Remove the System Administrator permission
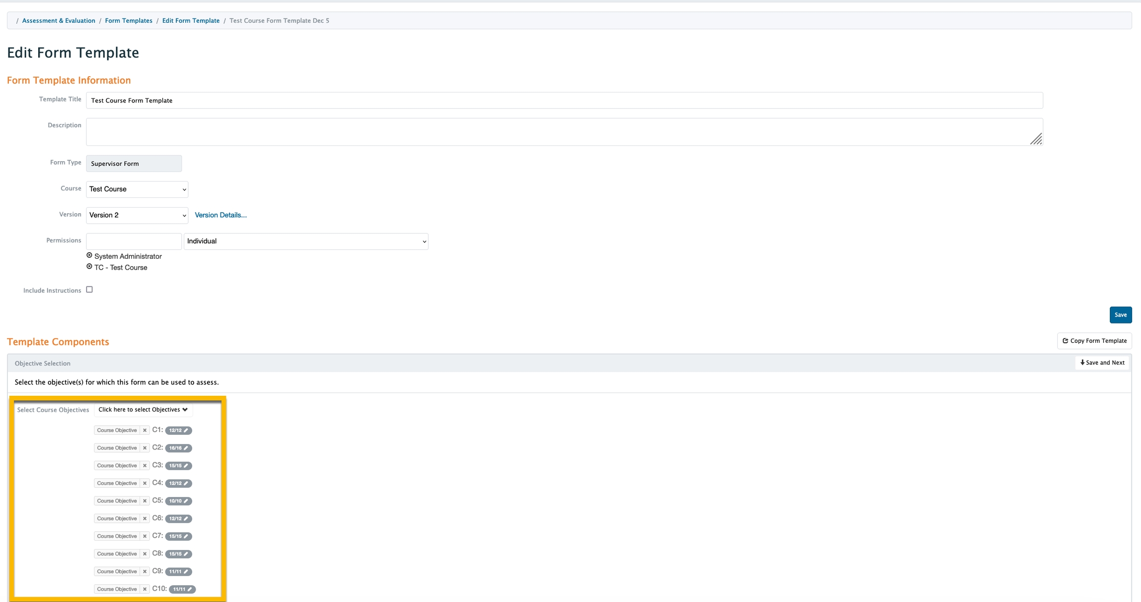Screen dimensions: 1141x602 [89, 255]
